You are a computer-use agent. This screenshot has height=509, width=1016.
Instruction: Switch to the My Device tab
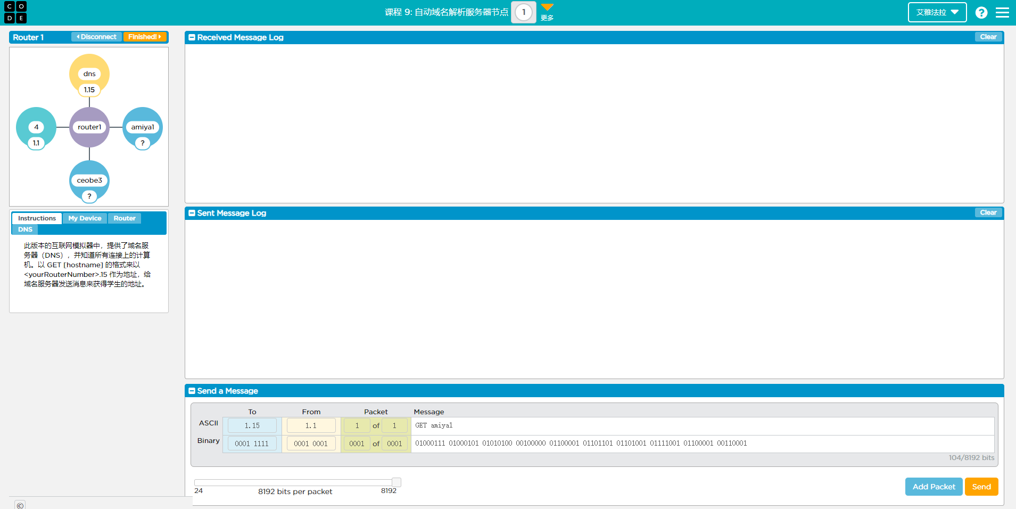[x=85, y=218]
